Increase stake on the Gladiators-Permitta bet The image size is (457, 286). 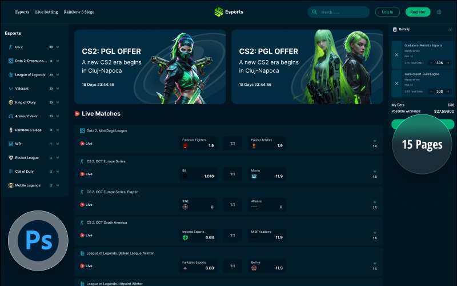[x=448, y=63]
